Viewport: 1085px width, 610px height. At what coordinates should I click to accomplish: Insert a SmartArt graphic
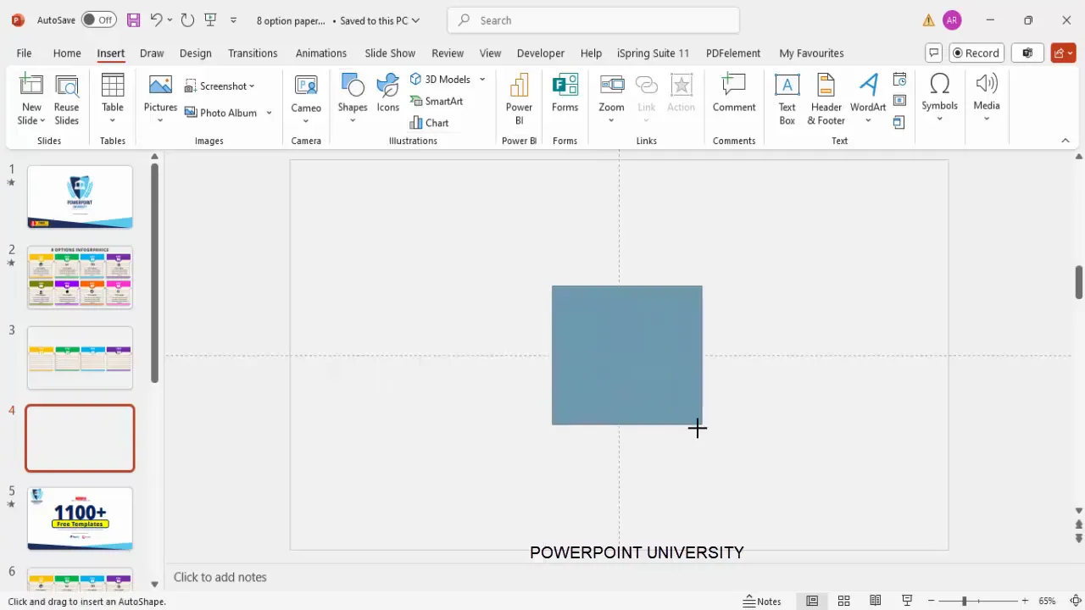[x=443, y=101]
